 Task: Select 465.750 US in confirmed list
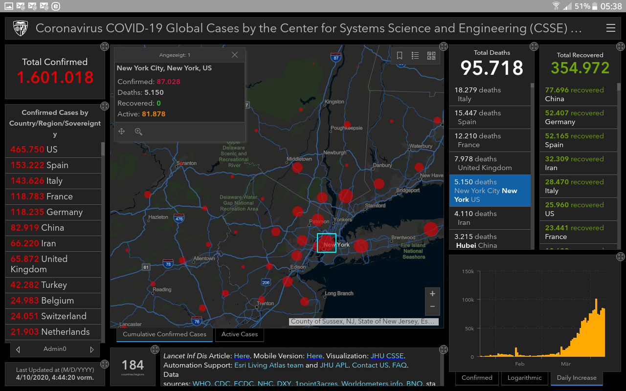[x=53, y=150]
